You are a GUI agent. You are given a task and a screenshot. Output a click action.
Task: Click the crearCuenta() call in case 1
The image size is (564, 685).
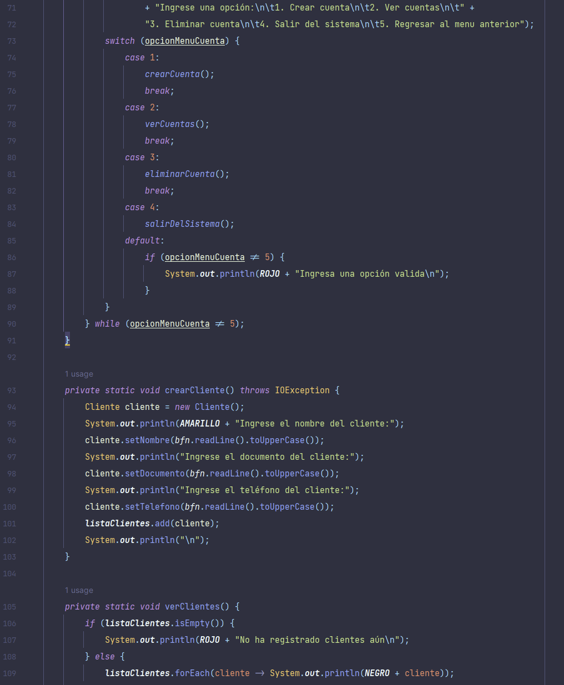click(x=179, y=74)
